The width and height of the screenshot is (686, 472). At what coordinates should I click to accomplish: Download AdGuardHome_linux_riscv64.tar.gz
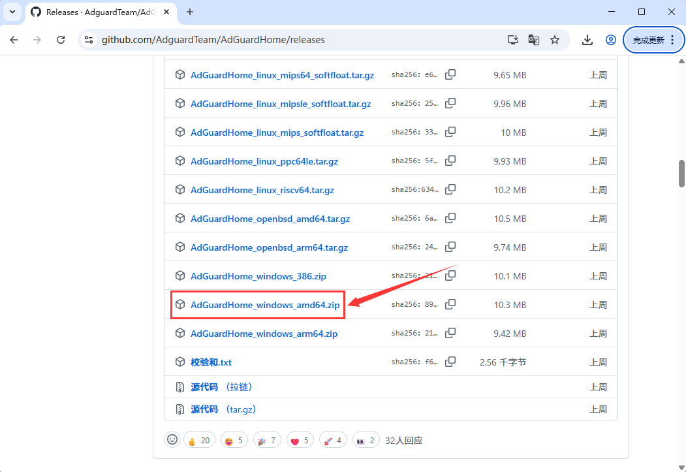(262, 190)
